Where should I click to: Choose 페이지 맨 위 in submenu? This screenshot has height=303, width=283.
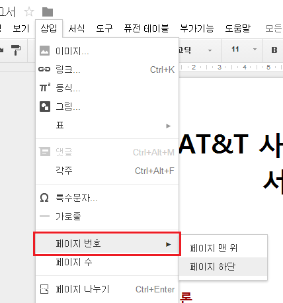[x=223, y=248]
